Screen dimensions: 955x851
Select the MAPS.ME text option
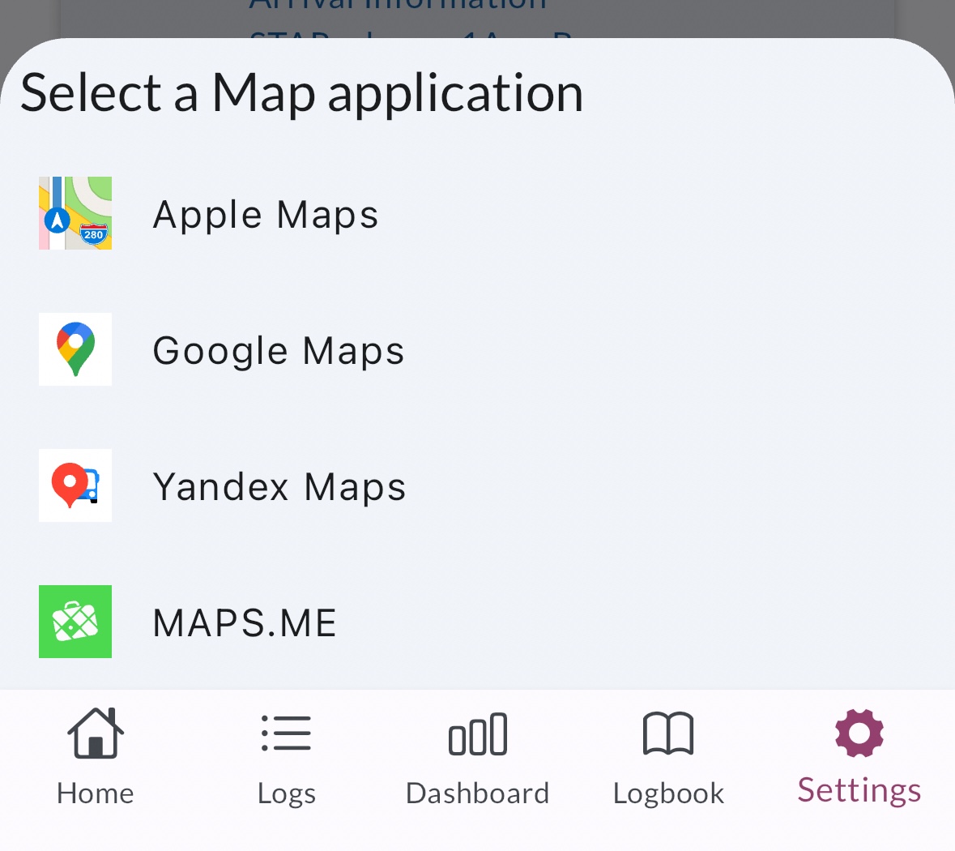click(x=245, y=623)
